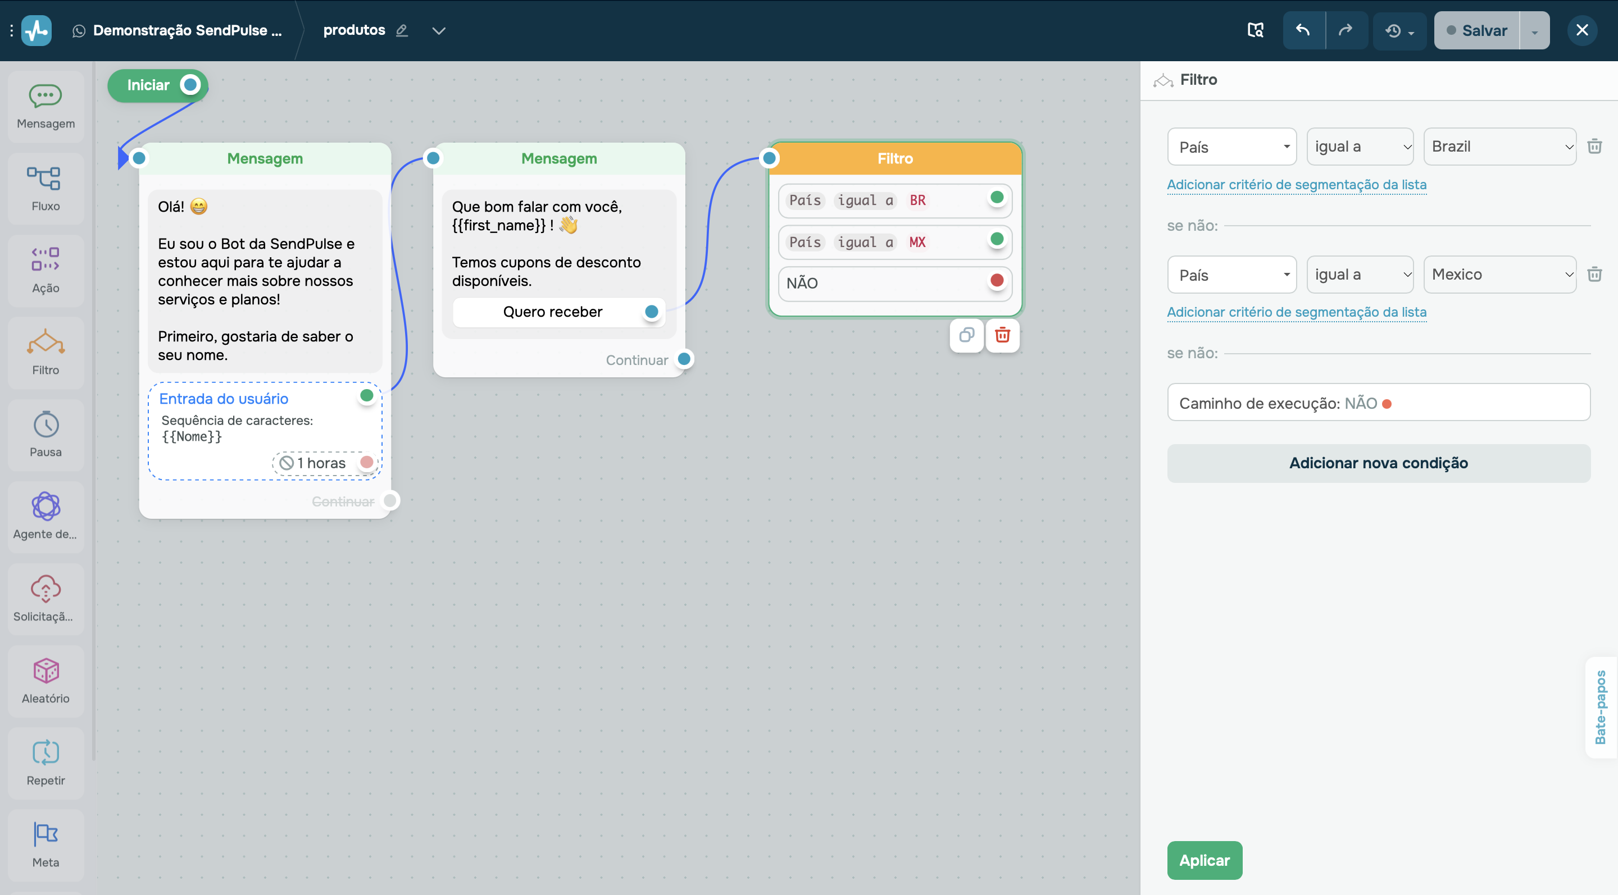Click second Mensagem Continuar connector dot
The height and width of the screenshot is (895, 1618).
click(684, 360)
